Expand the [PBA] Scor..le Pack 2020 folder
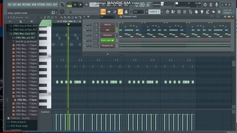Screen dimensions: 237x133 [23, 26]
